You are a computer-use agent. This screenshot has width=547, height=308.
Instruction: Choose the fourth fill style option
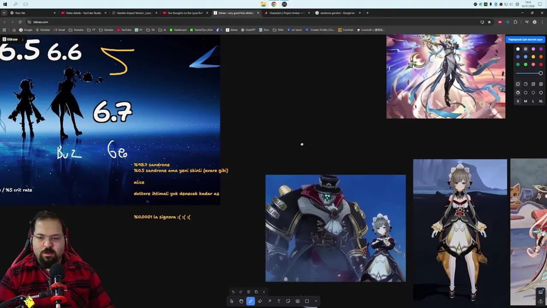tap(541, 84)
